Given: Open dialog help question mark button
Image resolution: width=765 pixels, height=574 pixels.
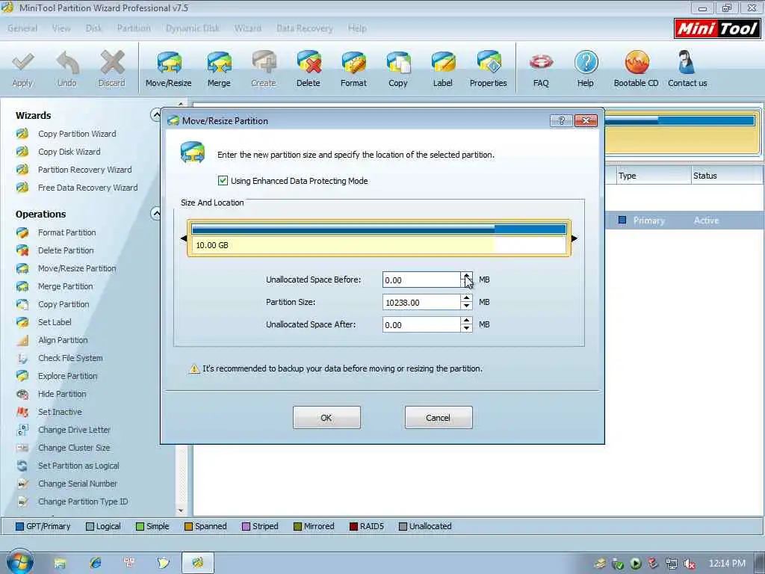Looking at the screenshot, I should [x=561, y=120].
